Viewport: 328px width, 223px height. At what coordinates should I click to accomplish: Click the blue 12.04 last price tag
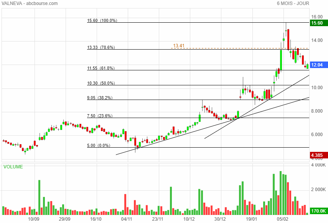(x=318, y=65)
